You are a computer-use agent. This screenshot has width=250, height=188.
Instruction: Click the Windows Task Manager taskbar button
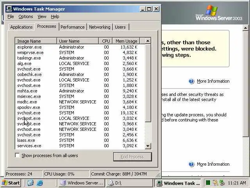(x=179, y=183)
